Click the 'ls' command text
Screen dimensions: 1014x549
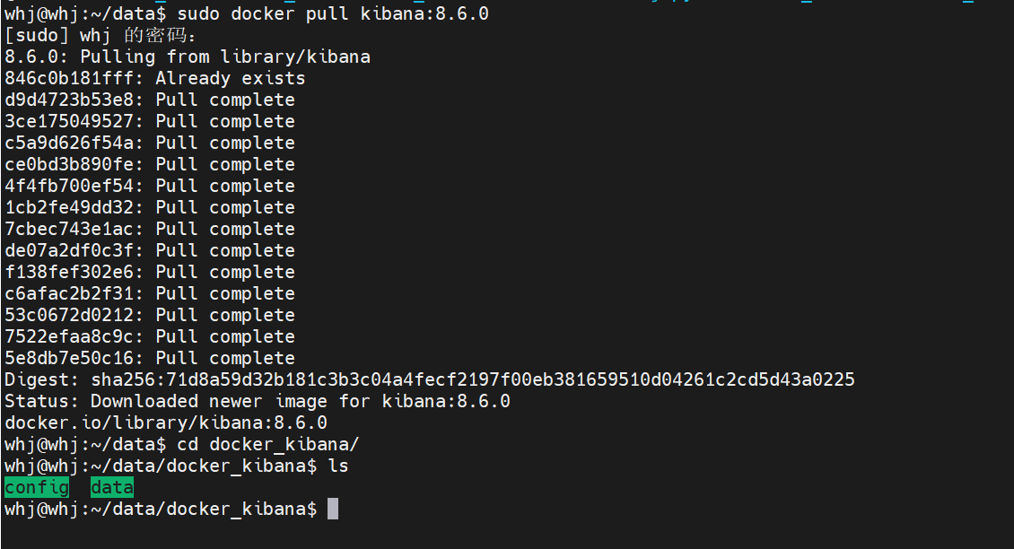coord(337,466)
